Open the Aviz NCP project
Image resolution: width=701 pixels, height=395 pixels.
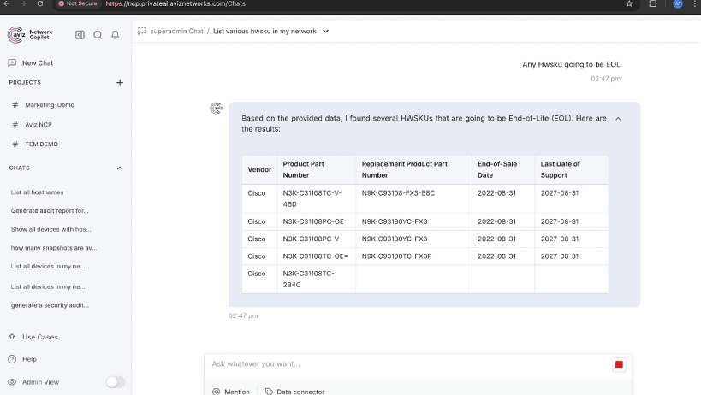pos(39,125)
